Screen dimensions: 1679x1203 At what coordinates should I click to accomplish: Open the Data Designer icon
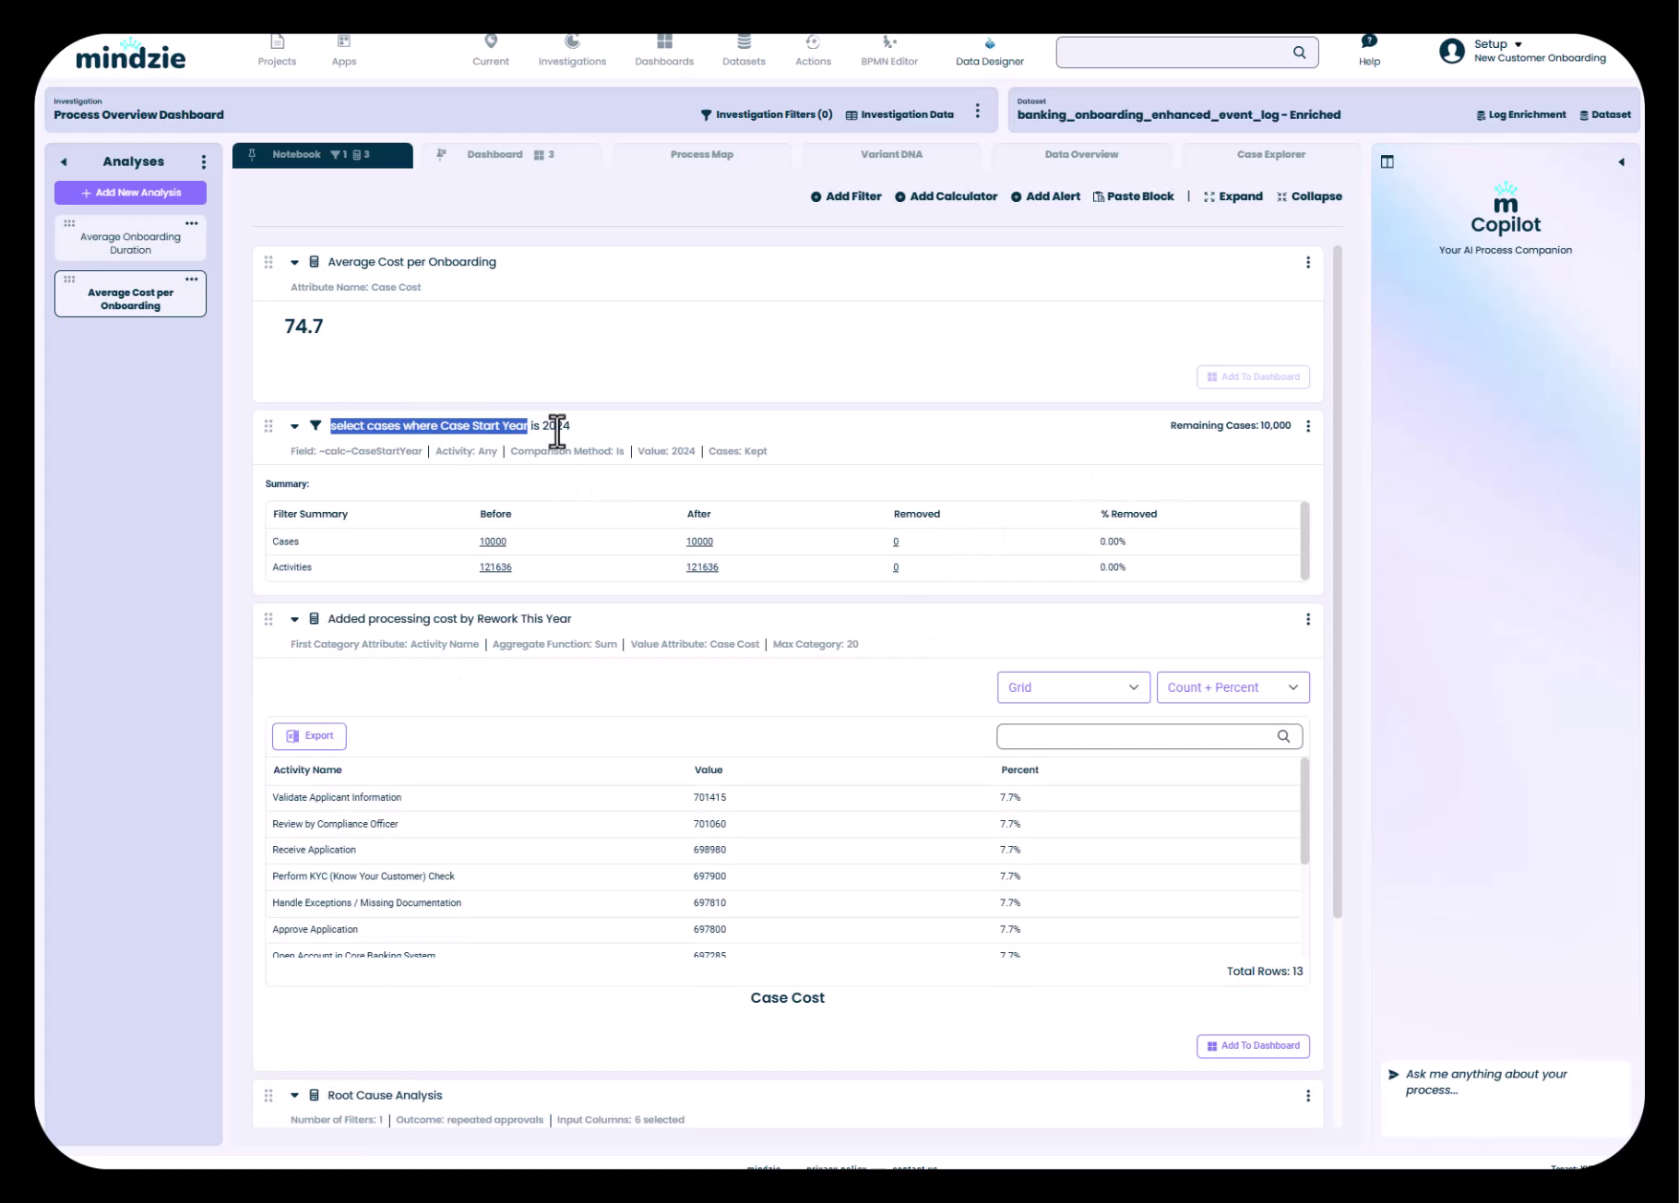point(989,44)
